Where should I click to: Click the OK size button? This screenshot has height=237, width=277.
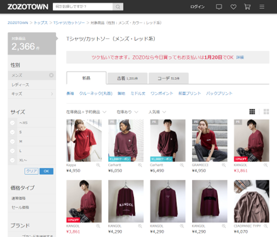point(47,171)
